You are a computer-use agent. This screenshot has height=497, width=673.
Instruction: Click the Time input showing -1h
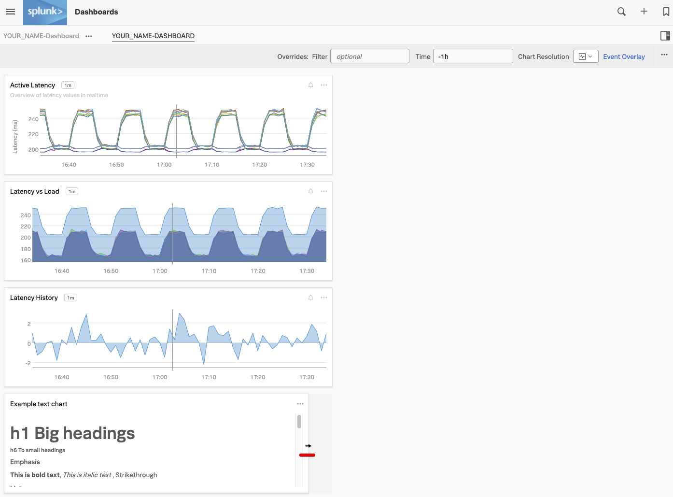[x=473, y=56]
